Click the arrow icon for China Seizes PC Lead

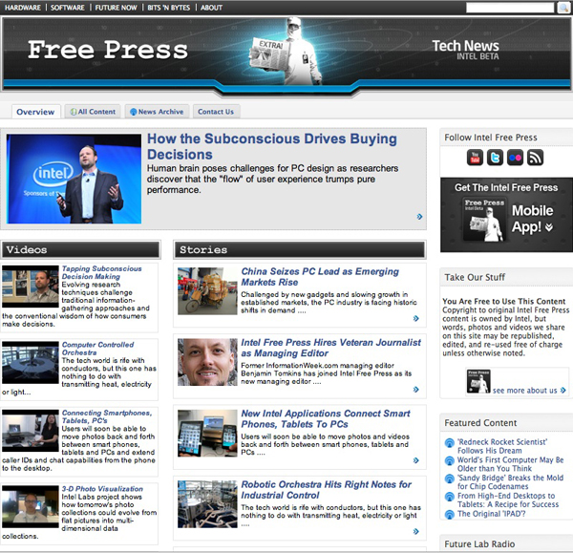[415, 318]
